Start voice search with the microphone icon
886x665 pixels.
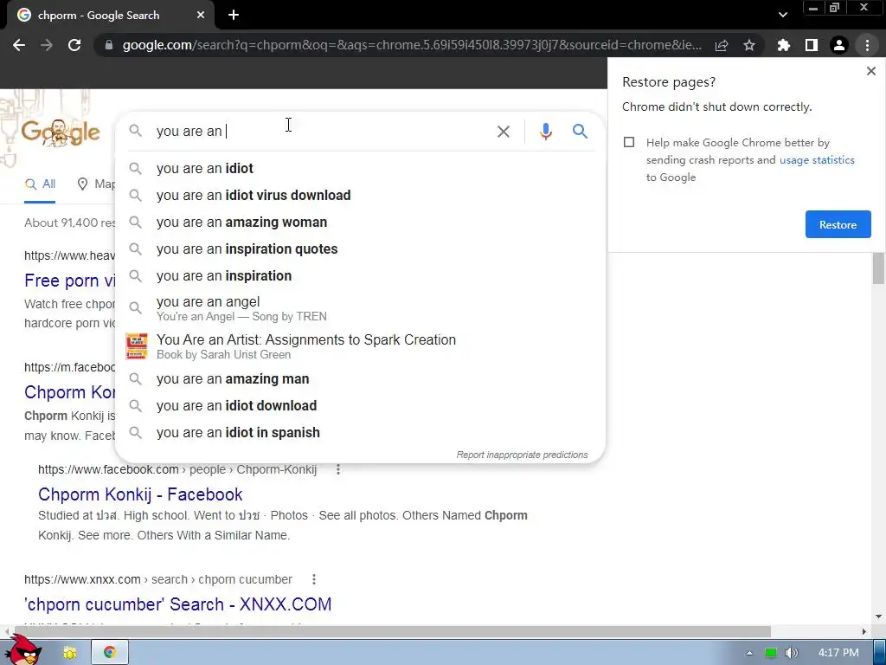point(545,132)
